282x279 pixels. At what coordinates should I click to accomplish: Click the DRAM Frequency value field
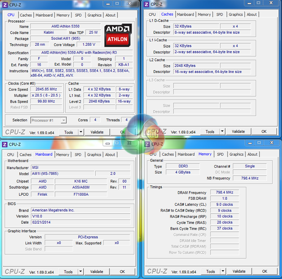(224, 193)
